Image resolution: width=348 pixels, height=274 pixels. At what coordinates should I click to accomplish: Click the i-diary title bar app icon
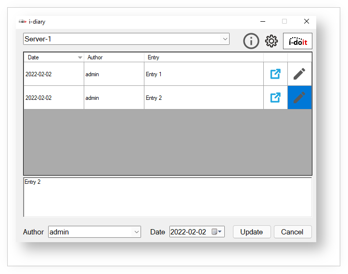point(23,22)
